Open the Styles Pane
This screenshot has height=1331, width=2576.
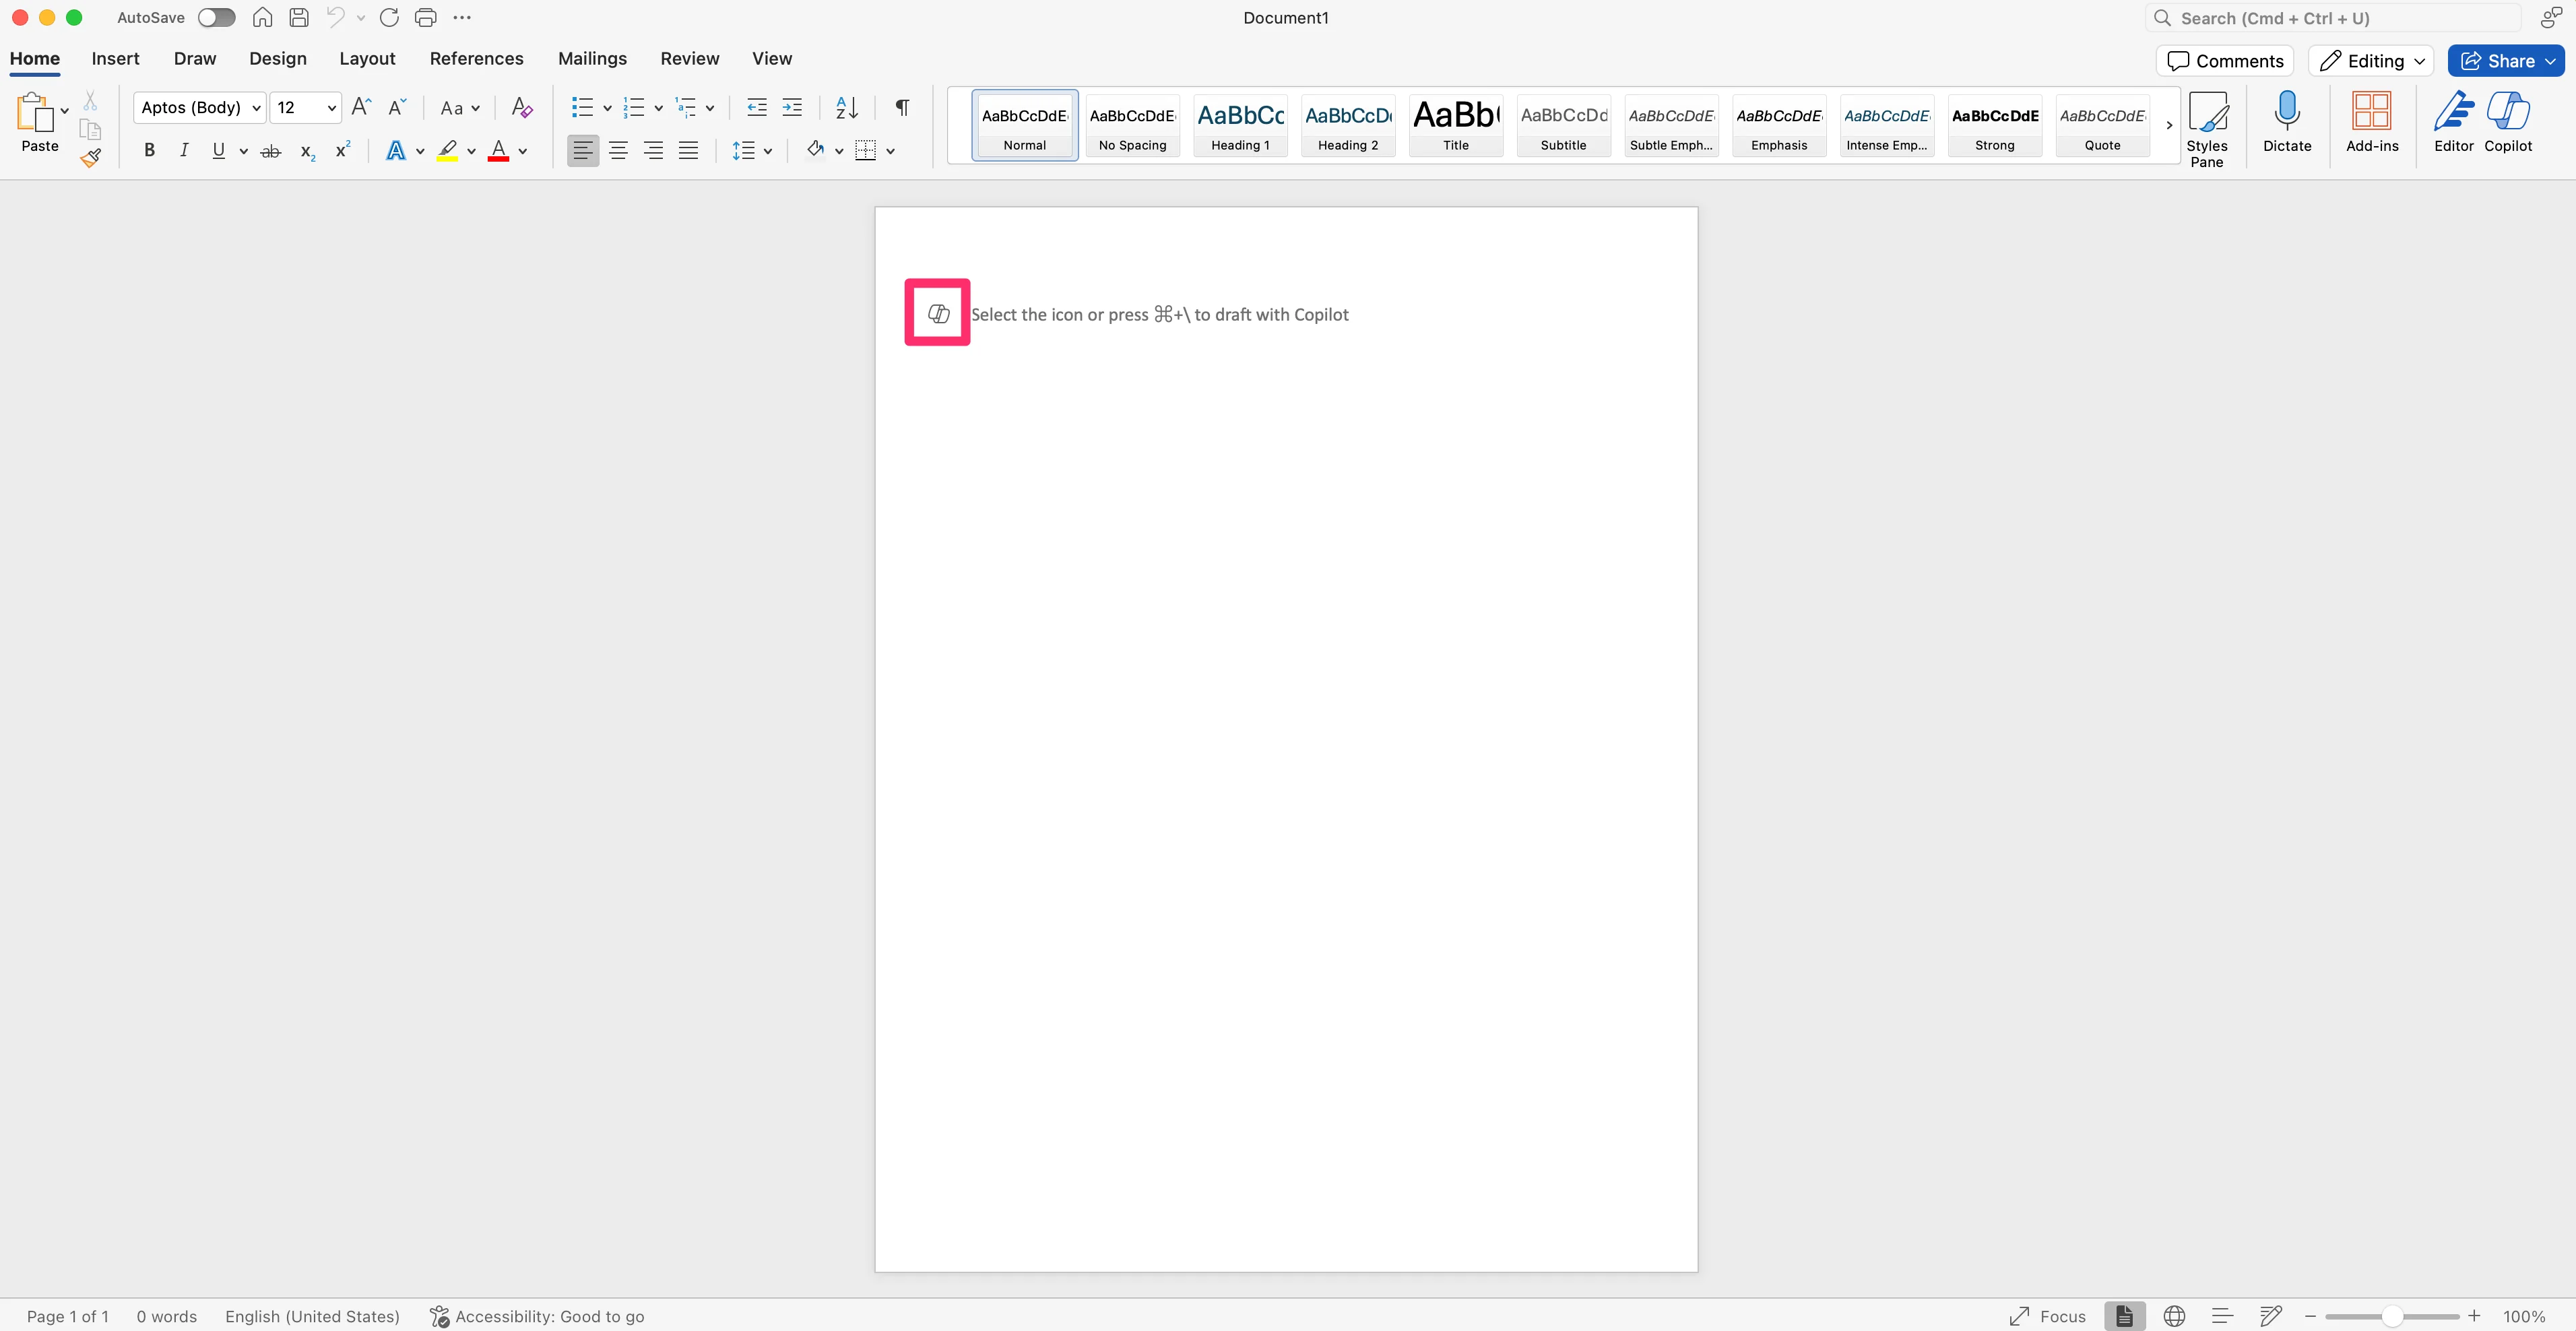point(2206,128)
